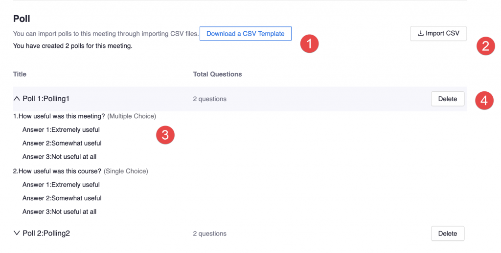The width and height of the screenshot is (501, 253).
Task: Click red annotation marker number 1
Action: tap(309, 43)
